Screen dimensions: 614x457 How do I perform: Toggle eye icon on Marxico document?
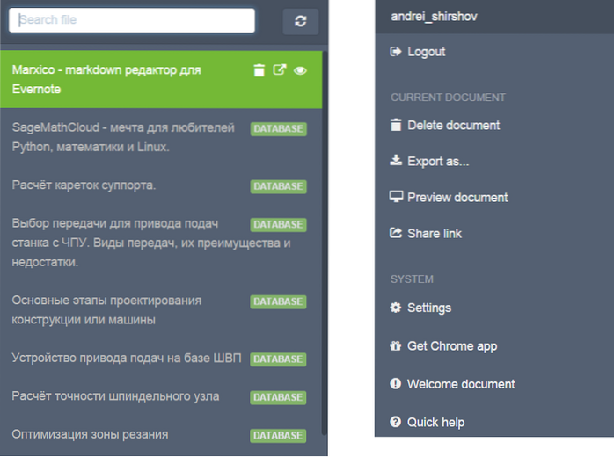[x=300, y=70]
